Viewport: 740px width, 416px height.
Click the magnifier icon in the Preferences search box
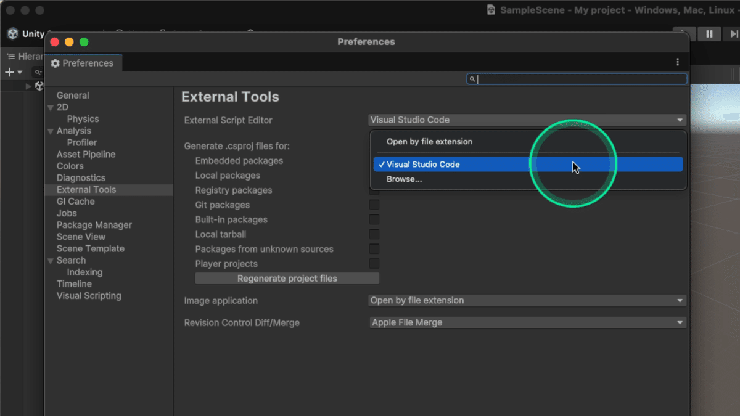click(472, 79)
